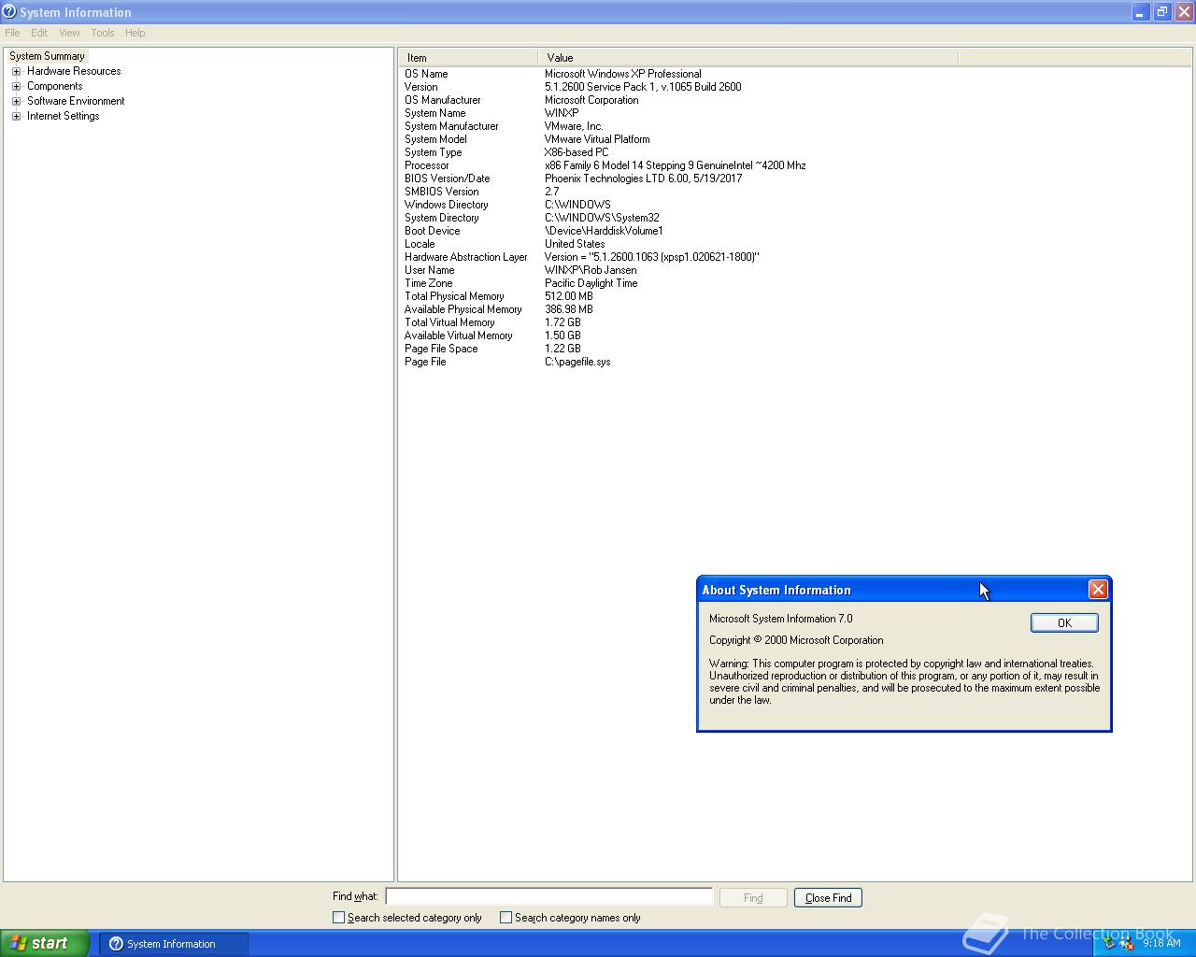Click the Close Find button
Image resolution: width=1196 pixels, height=957 pixels.
tap(827, 897)
